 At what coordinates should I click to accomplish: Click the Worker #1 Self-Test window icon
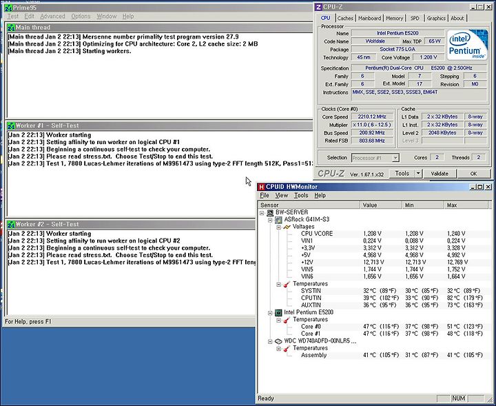pos(11,125)
